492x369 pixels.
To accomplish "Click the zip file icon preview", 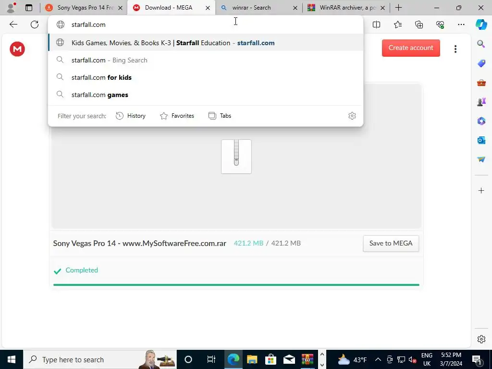I will pyautogui.click(x=236, y=157).
